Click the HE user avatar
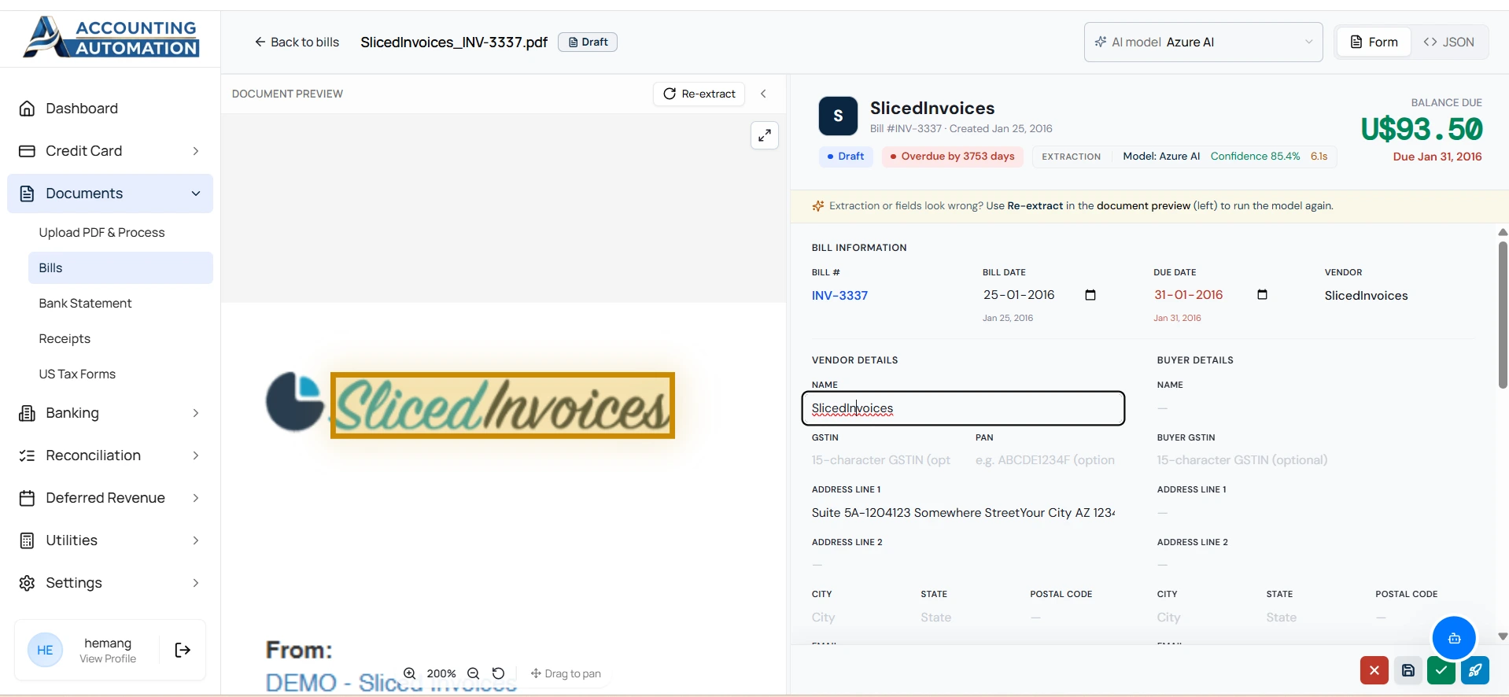The image size is (1509, 697). (x=45, y=650)
